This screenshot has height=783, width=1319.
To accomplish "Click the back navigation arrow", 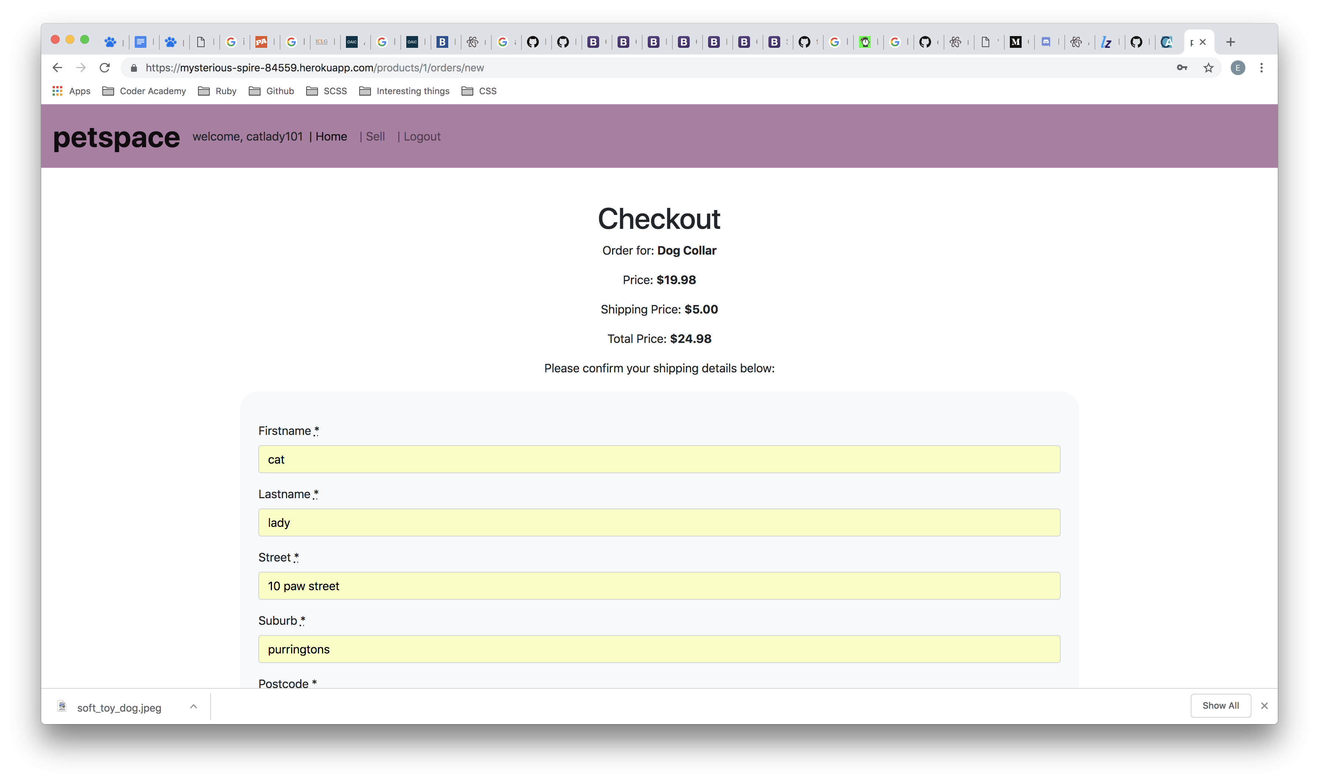I will (x=58, y=67).
